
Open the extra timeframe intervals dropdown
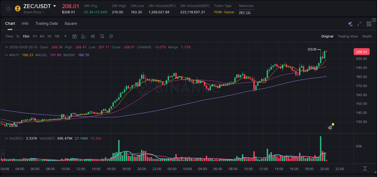(65, 36)
